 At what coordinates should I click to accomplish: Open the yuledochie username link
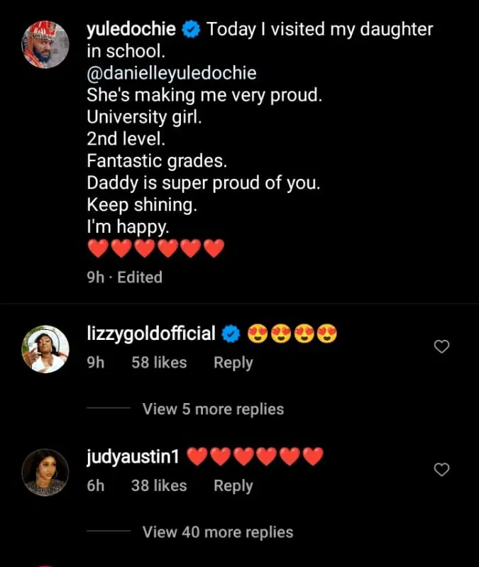coord(131,30)
